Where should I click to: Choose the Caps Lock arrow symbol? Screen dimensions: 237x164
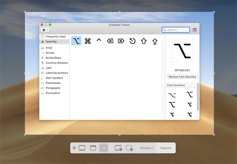click(x=154, y=41)
